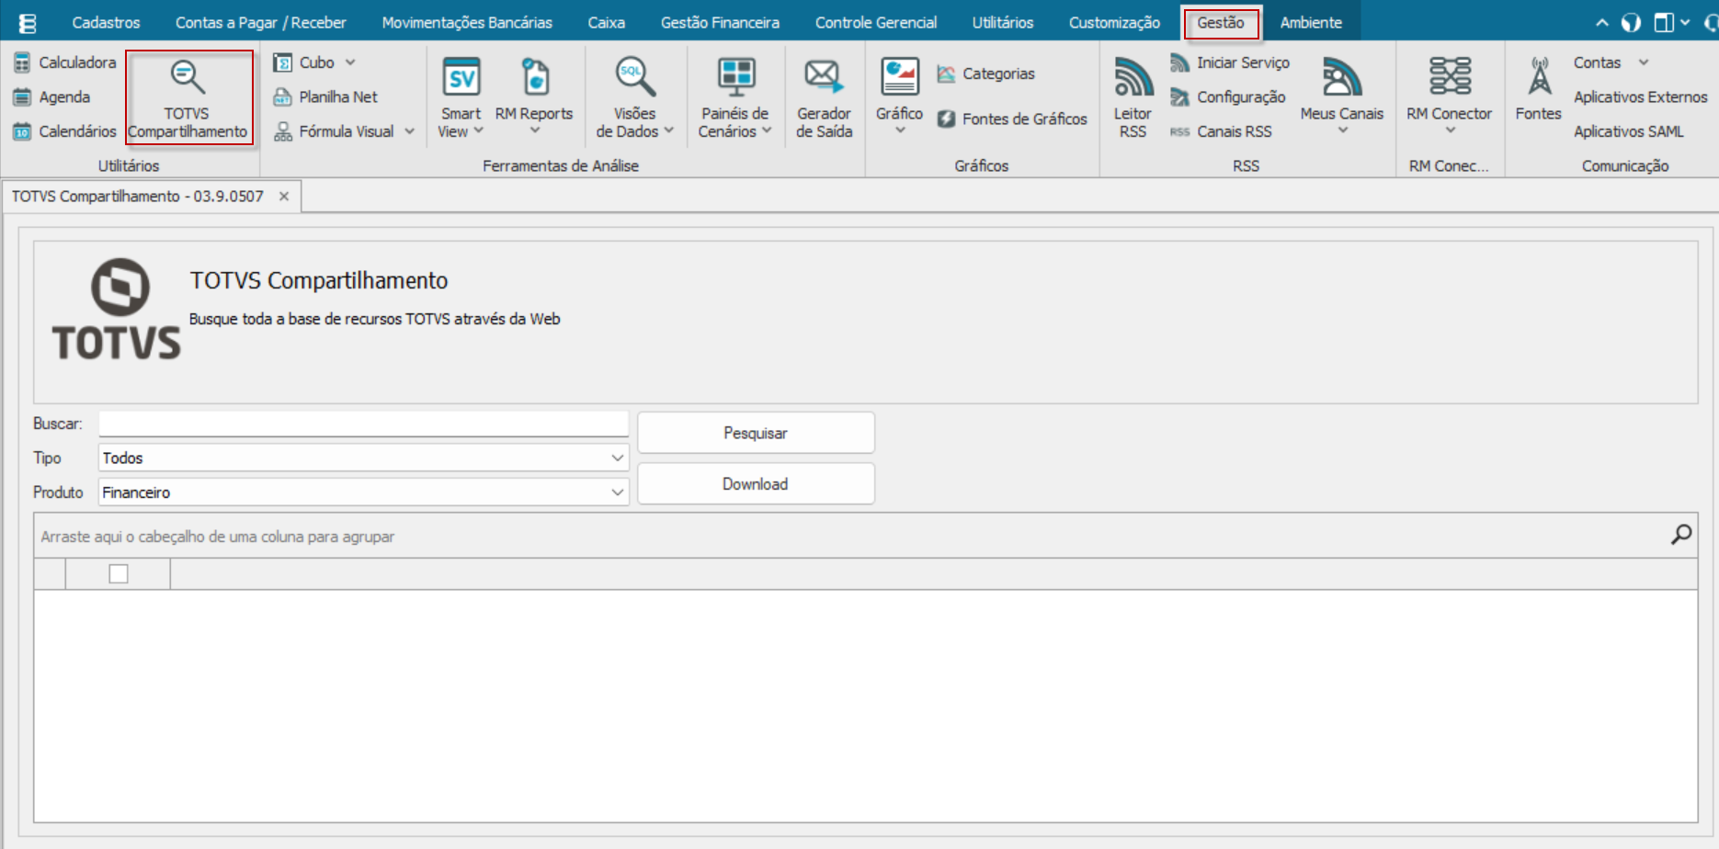Open Fontes de Gráficos

(1012, 119)
